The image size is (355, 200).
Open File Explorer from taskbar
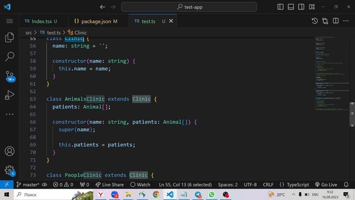tap(128, 194)
